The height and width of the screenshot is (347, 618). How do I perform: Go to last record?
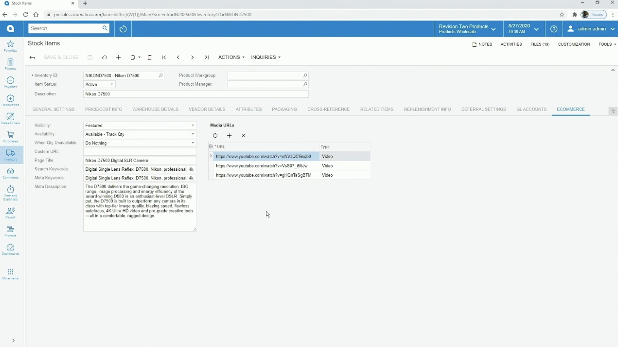pos(207,57)
